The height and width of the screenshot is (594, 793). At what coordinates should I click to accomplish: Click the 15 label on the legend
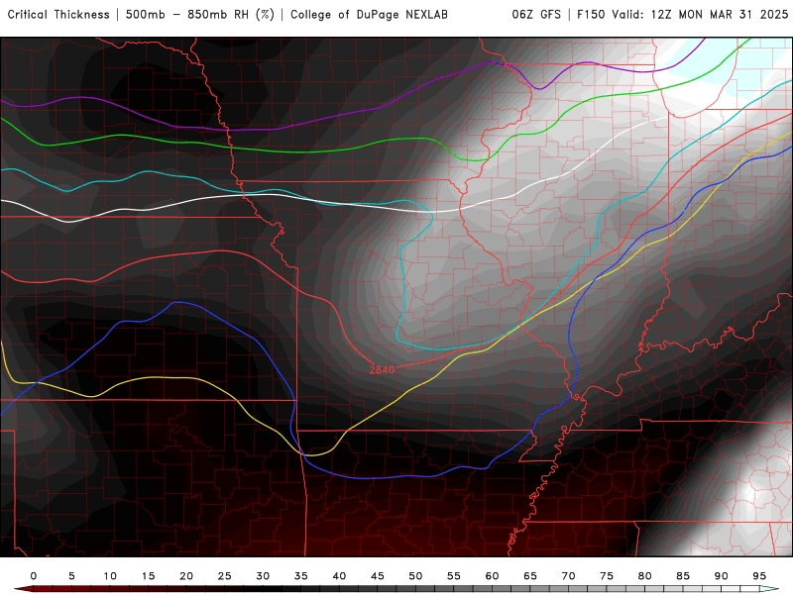pos(148,576)
